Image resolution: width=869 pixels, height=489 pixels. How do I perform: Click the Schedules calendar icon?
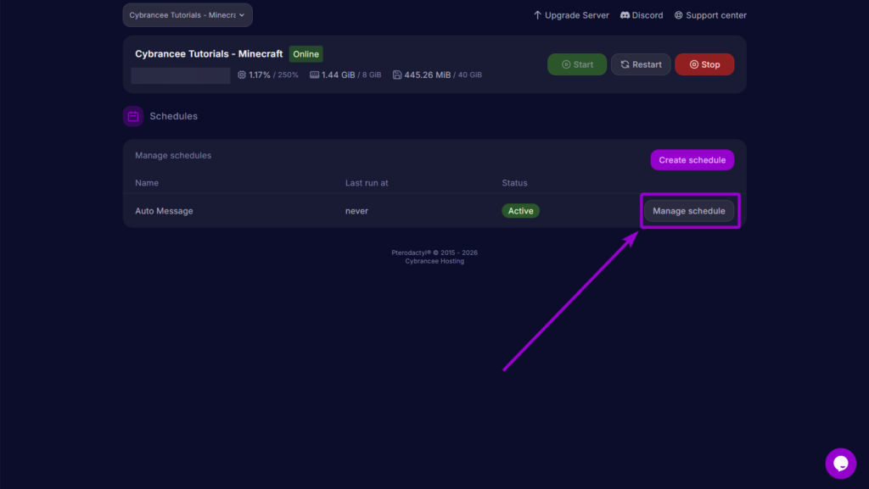point(132,116)
